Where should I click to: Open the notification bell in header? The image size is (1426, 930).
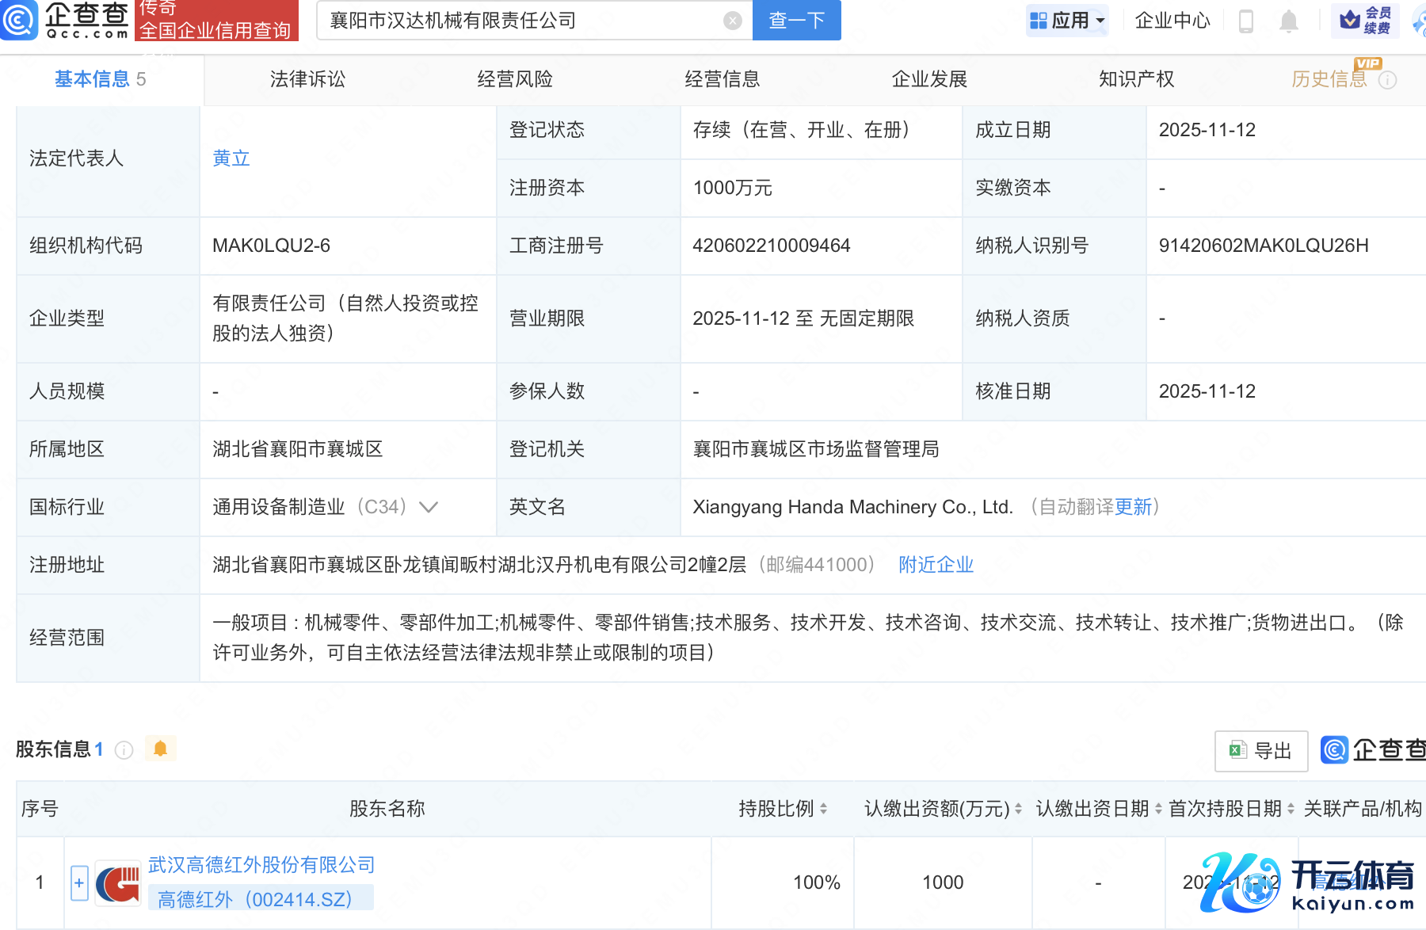[x=1289, y=21]
